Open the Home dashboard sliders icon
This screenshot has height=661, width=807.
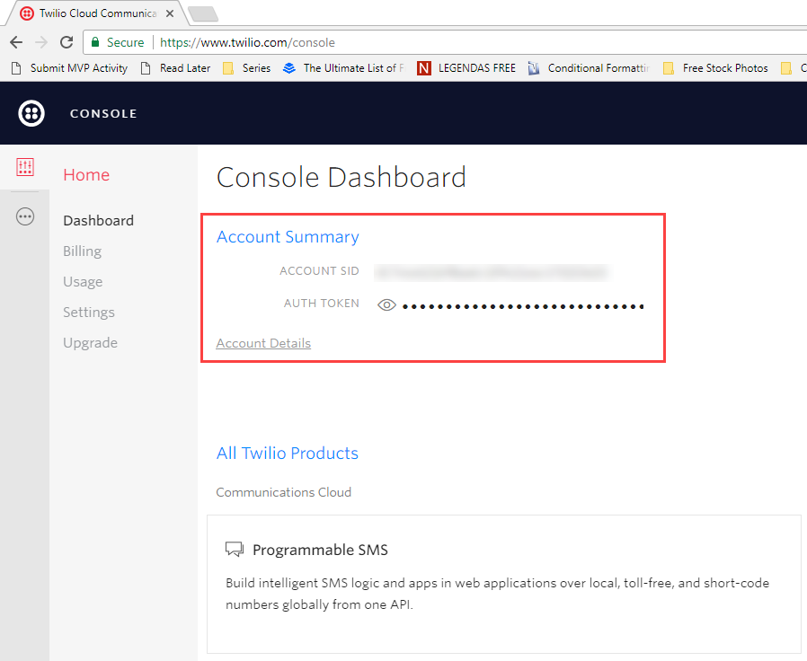point(24,167)
